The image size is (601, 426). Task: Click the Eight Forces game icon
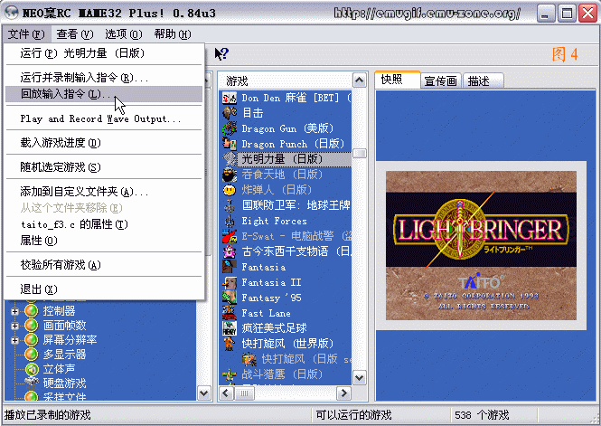[230, 221]
